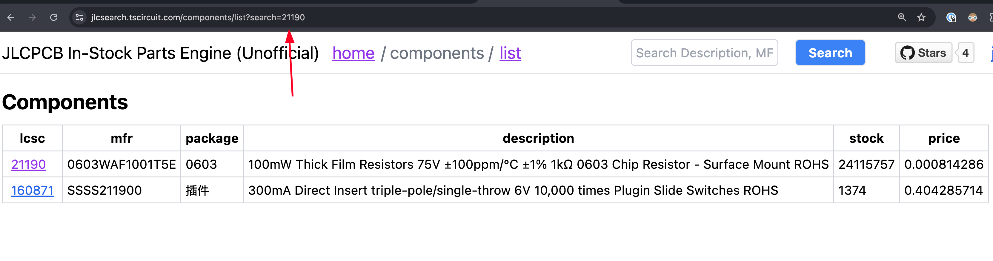This screenshot has width=993, height=261.
Task: Open LCSC part 160871 link
Action: 32,191
